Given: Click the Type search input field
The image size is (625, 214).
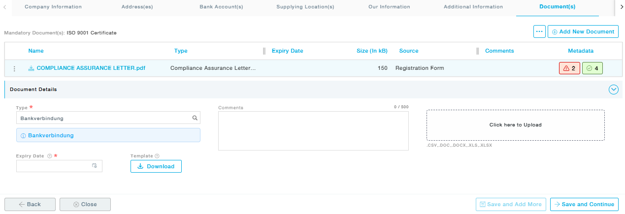Looking at the screenshot, I should (x=103, y=118).
